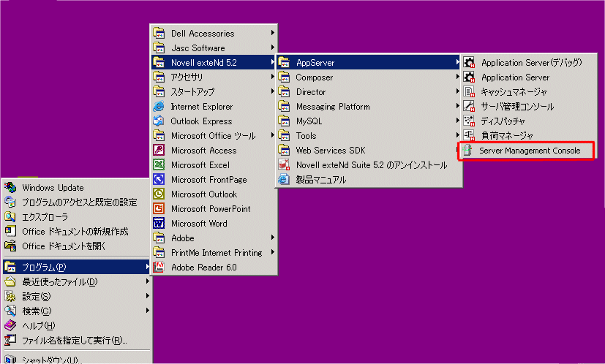Expand the Messaging Platform submenu arrow
This screenshot has height=364, width=605.
458,106
